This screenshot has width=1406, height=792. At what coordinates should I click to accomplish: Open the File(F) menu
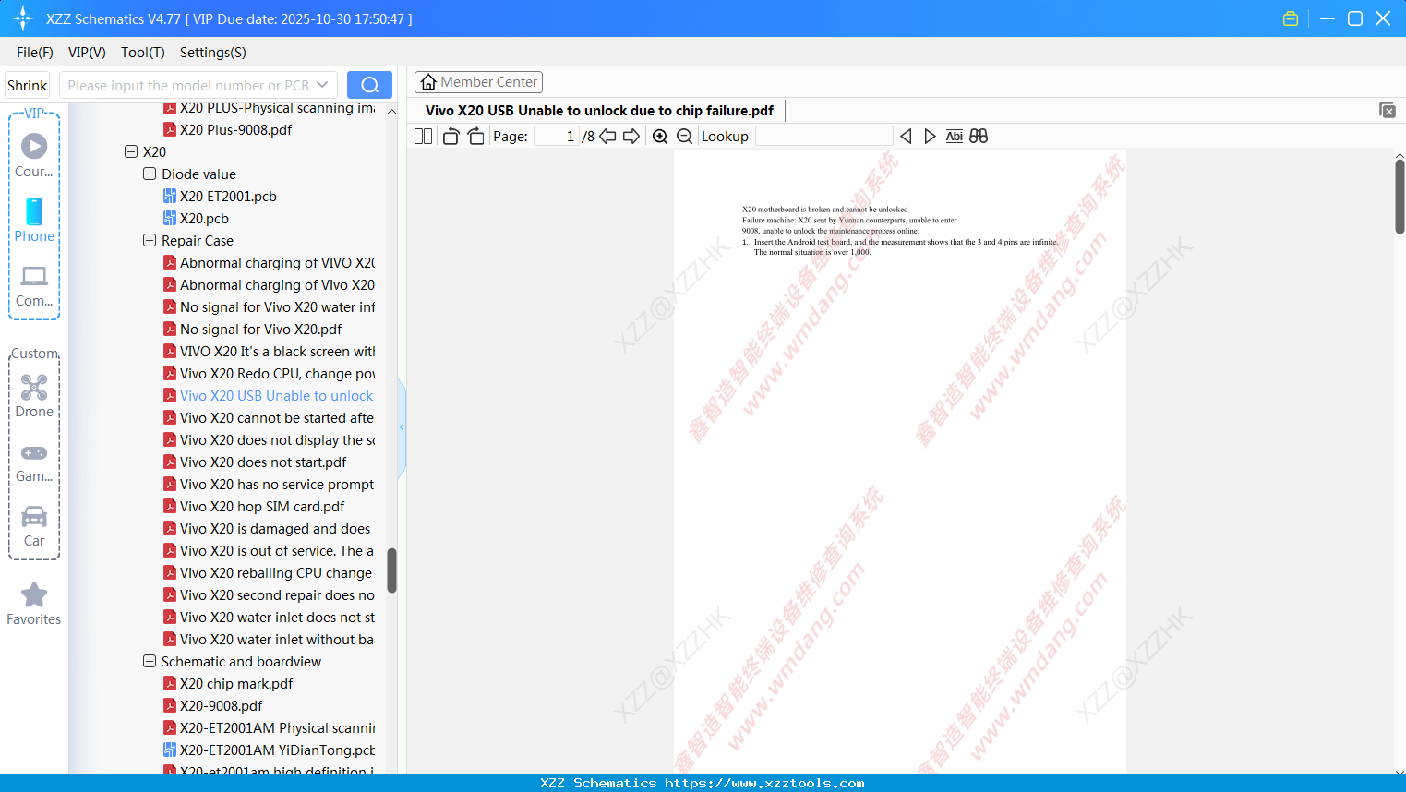coord(35,53)
